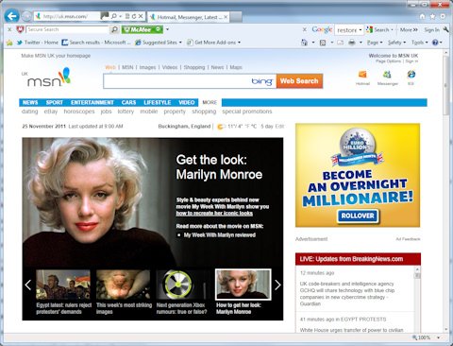The height and width of the screenshot is (346, 453).
Task: Show next carousel stories with right arrow
Action: pos(277,285)
